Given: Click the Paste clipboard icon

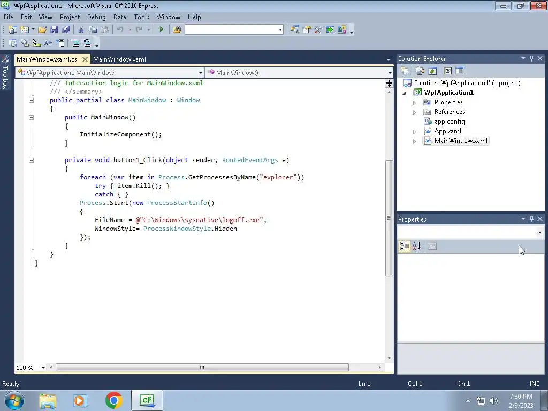Looking at the screenshot, I should click(105, 30).
